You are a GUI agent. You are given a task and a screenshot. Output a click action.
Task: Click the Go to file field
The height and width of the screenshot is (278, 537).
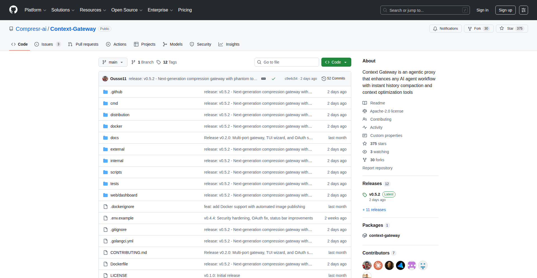click(x=286, y=62)
